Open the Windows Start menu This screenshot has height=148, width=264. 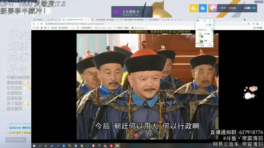(x=34, y=146)
